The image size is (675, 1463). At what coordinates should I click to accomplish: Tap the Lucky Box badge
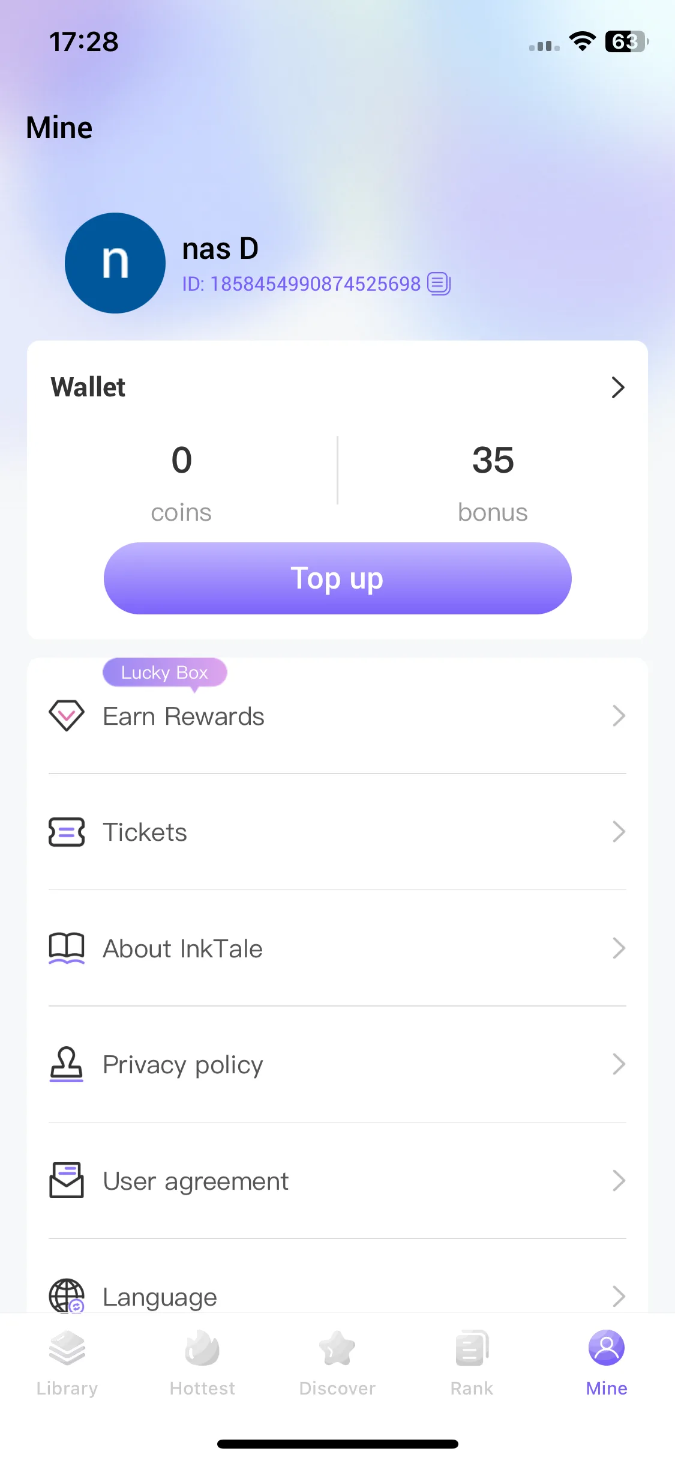[164, 673]
